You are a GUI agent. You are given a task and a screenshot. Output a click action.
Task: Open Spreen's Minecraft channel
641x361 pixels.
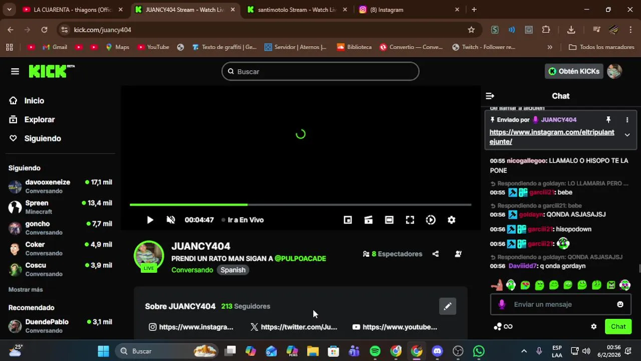click(x=60, y=207)
